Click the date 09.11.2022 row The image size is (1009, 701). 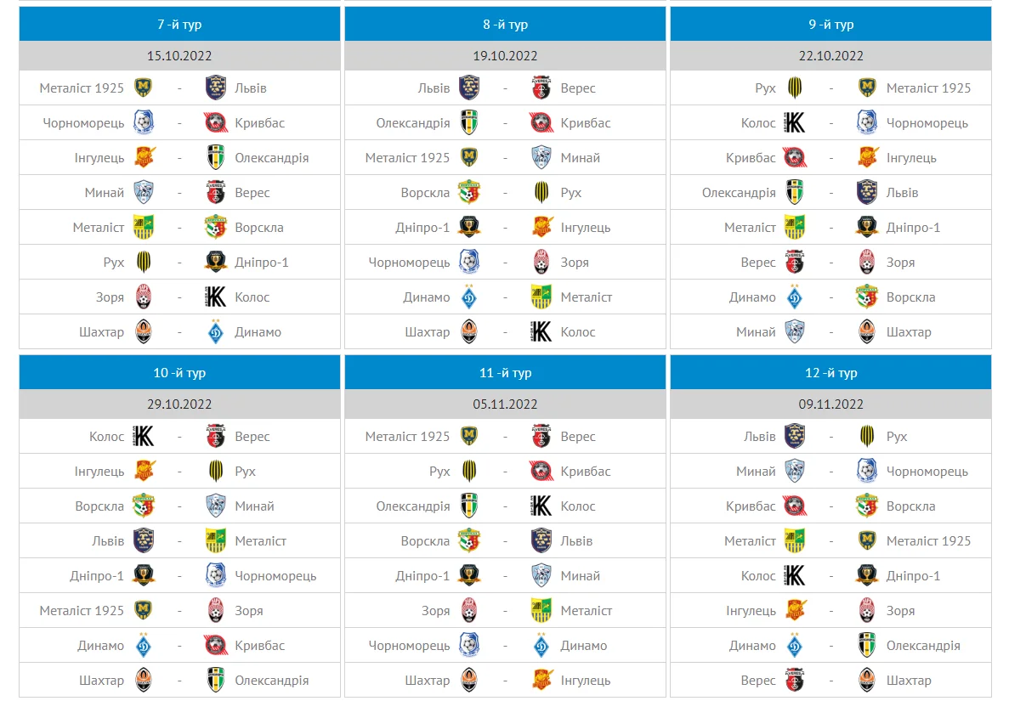click(x=830, y=404)
